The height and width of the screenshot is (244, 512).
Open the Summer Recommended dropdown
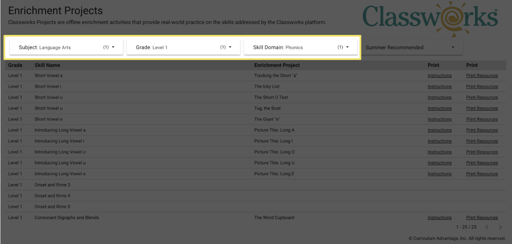[x=412, y=47]
